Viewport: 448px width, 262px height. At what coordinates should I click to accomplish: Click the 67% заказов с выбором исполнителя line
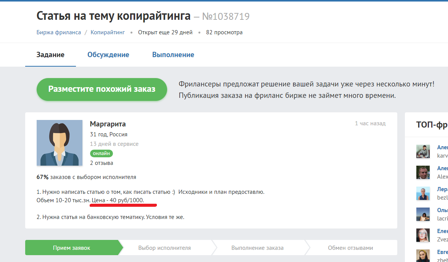tap(86, 177)
